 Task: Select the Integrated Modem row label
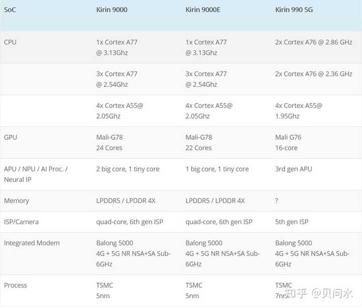[32, 243]
